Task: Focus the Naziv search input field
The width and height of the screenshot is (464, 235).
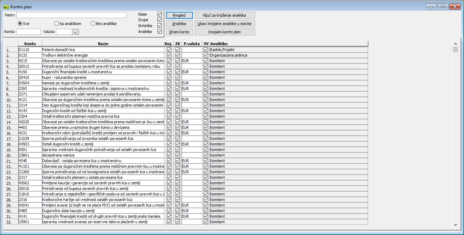Action: coord(71,15)
